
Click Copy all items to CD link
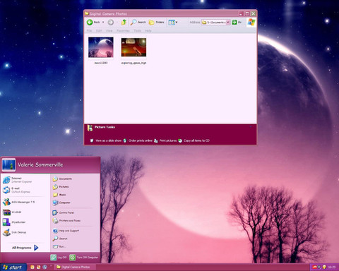click(196, 140)
